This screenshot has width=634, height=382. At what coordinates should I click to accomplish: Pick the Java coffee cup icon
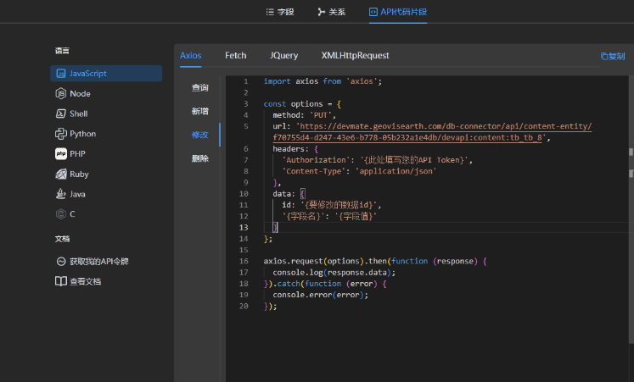tap(60, 194)
